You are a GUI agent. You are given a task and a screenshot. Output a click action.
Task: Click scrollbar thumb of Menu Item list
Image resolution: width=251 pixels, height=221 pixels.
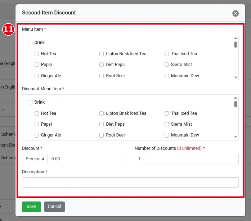tap(236, 45)
